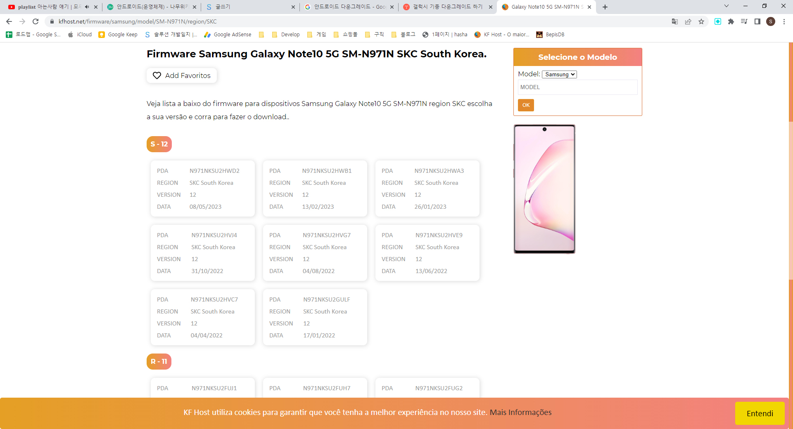
Task: View site information lock icon
Action: (52, 21)
